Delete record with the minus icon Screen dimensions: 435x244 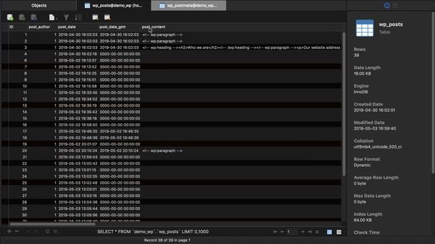(17, 231)
